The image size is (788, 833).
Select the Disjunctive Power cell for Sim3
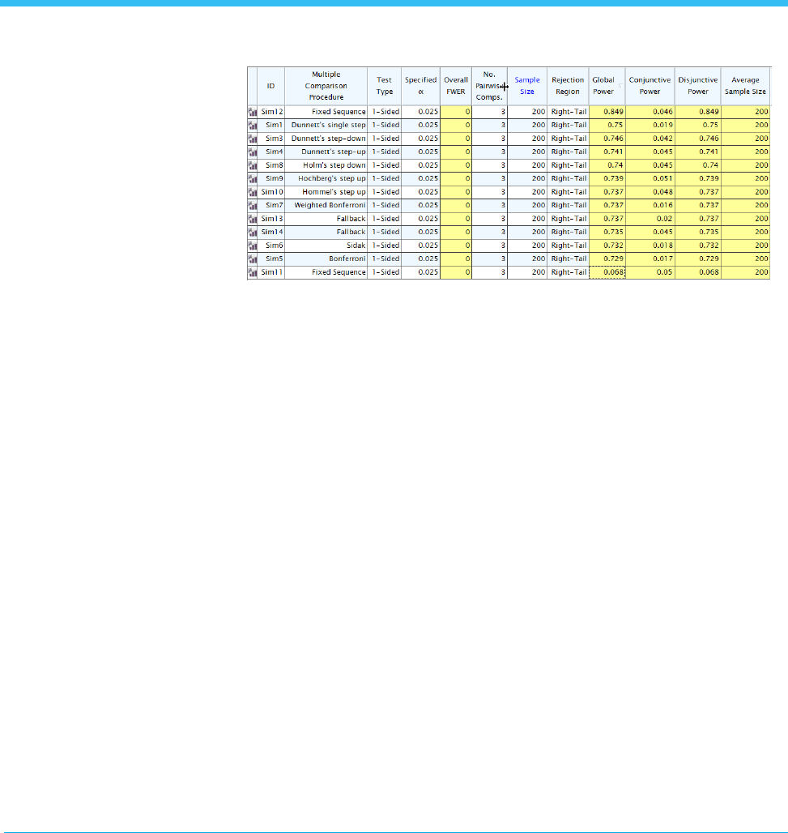(x=698, y=139)
